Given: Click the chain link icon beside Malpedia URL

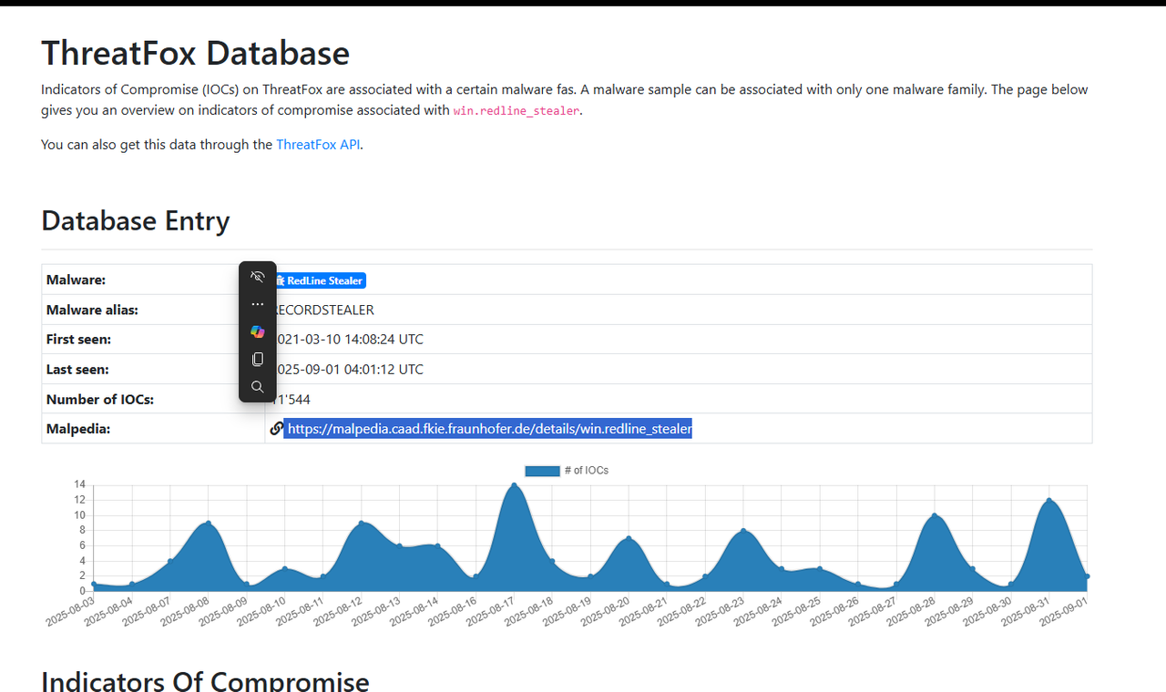Looking at the screenshot, I should [x=277, y=429].
